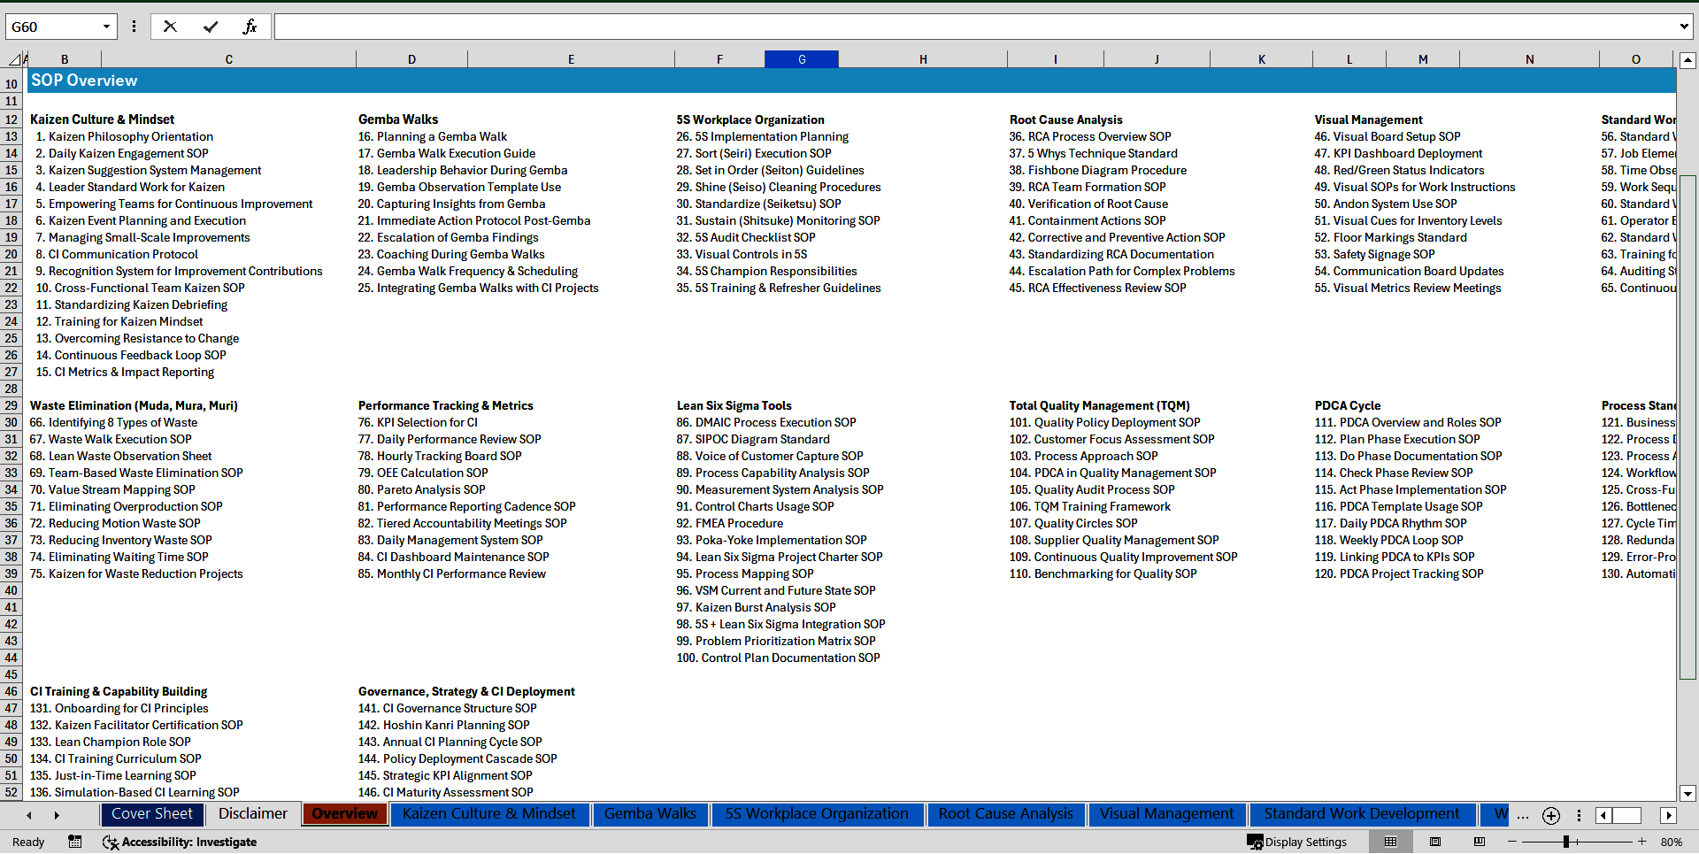
Task: Click the Select All corner triangle
Action: click(x=15, y=59)
